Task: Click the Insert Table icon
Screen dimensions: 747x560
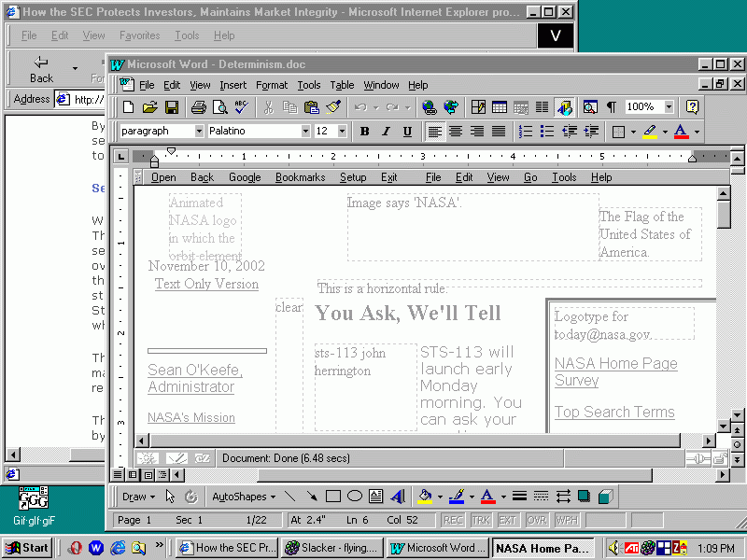Action: [x=500, y=107]
